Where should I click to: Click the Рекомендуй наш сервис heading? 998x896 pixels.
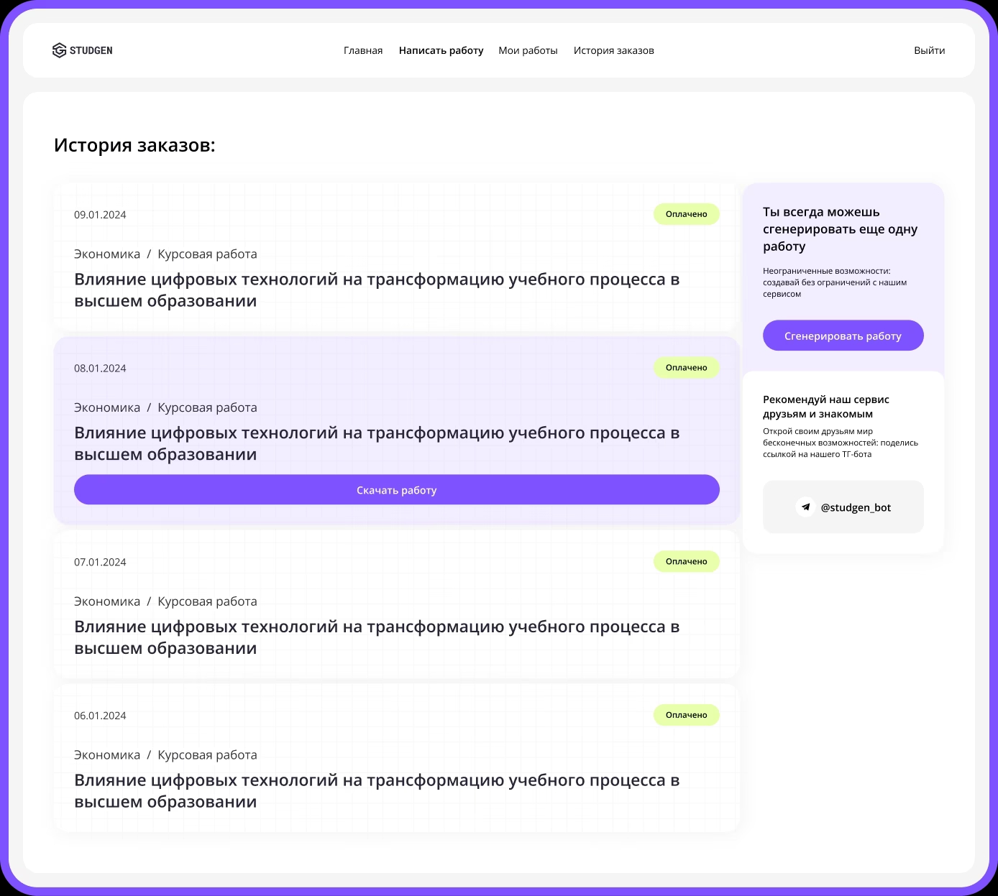[x=826, y=407]
